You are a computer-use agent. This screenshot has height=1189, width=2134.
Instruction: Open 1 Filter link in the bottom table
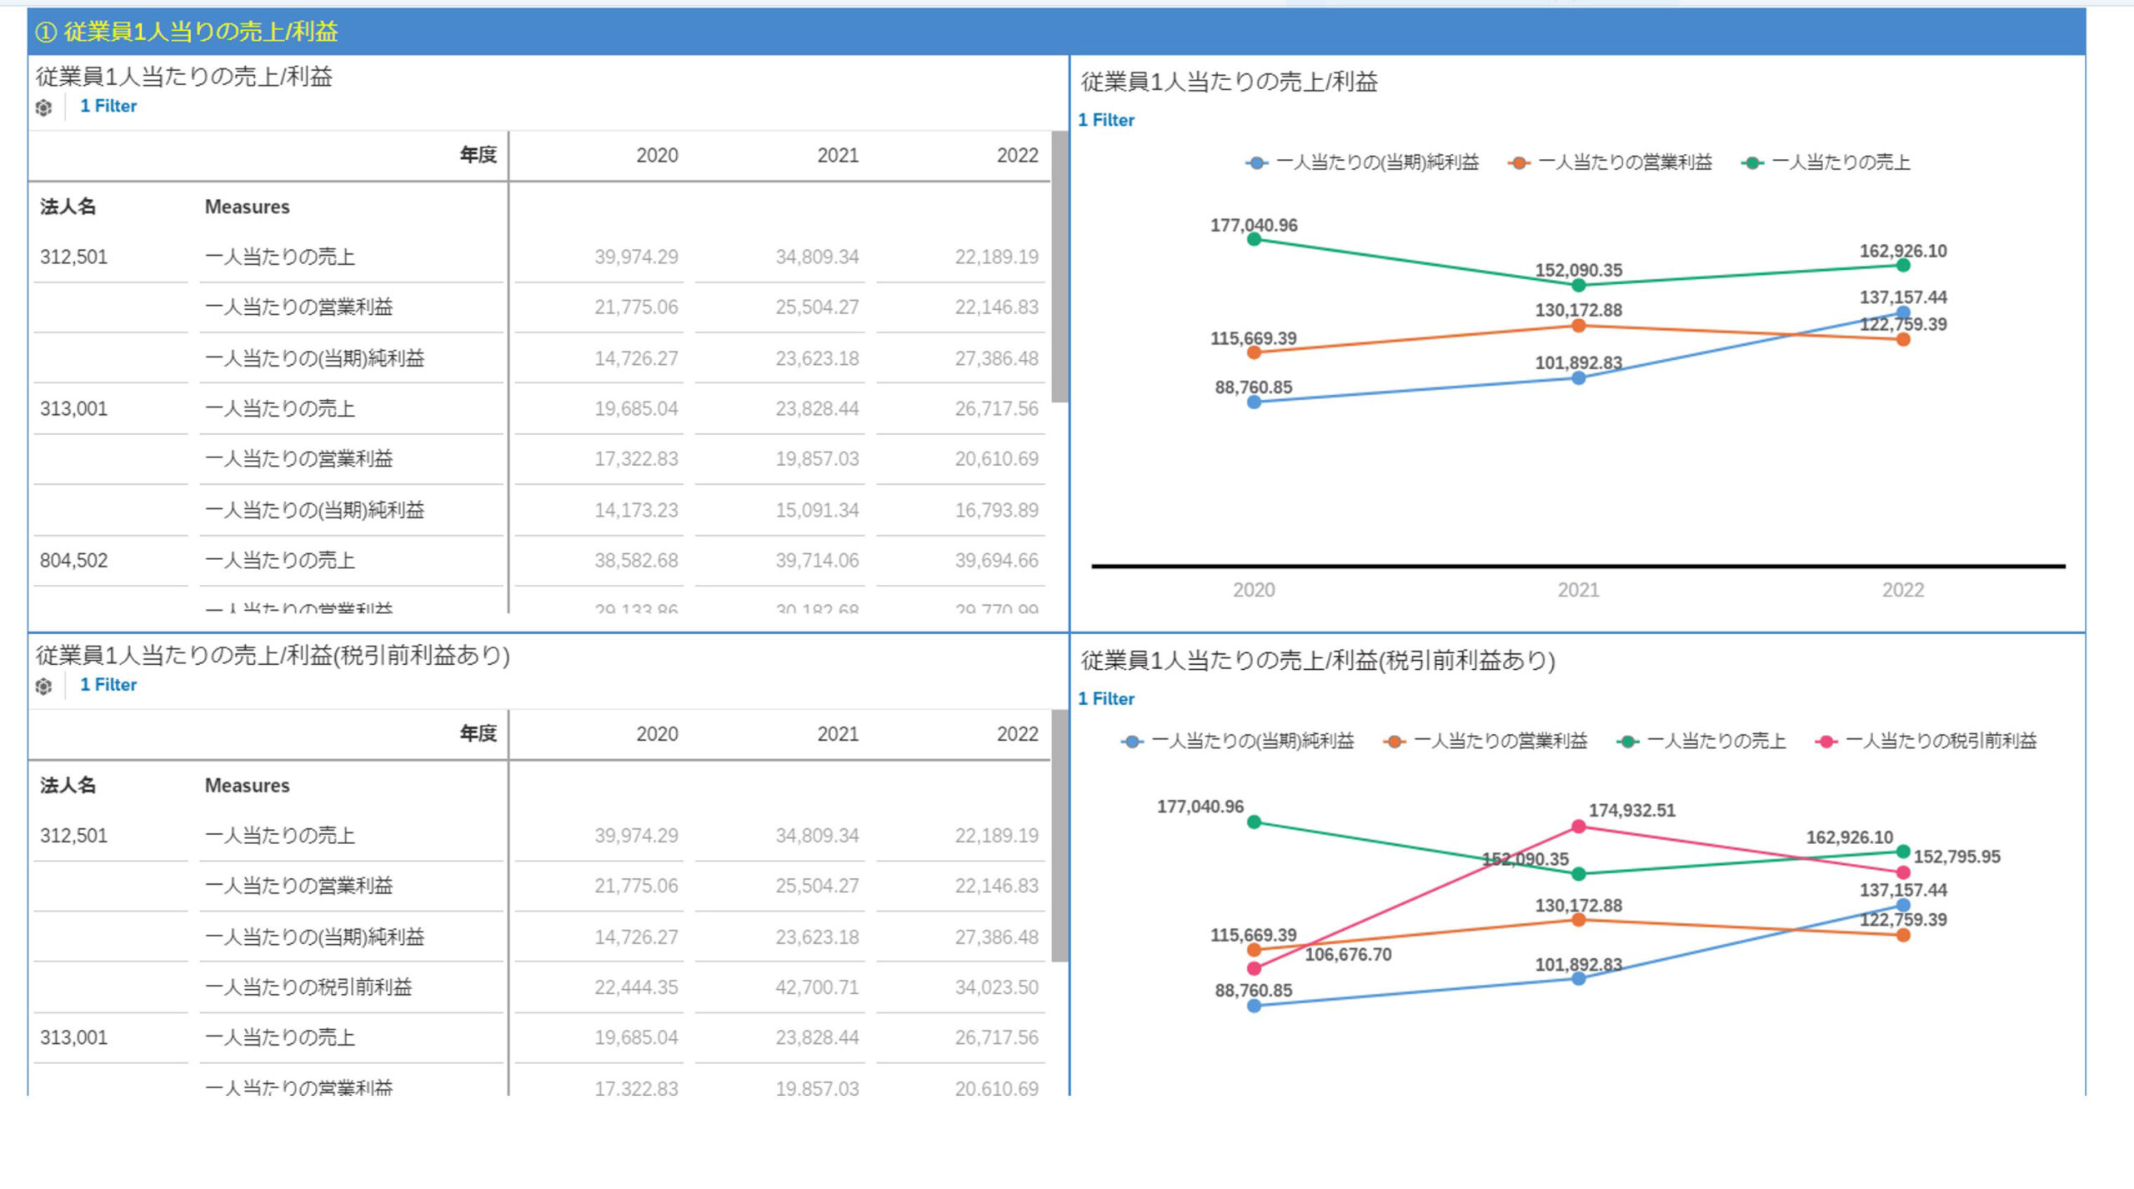pyautogui.click(x=108, y=685)
